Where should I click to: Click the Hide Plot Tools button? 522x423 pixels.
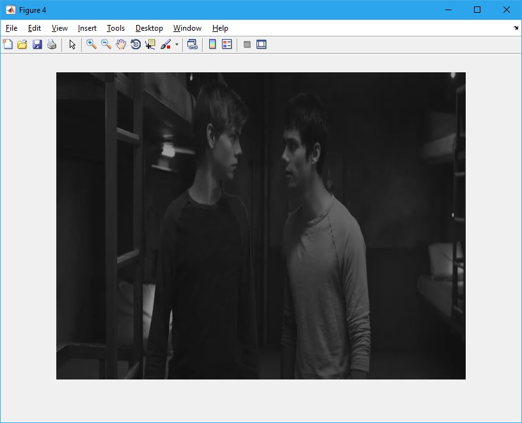(x=247, y=44)
